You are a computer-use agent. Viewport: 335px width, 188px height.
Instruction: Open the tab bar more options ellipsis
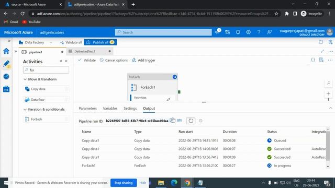coord(330,51)
